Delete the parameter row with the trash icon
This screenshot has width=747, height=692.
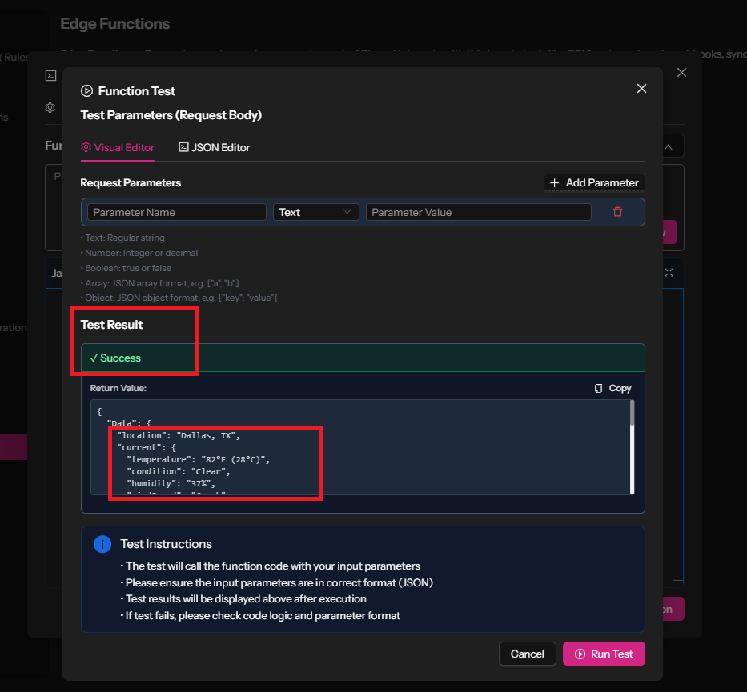[617, 212]
